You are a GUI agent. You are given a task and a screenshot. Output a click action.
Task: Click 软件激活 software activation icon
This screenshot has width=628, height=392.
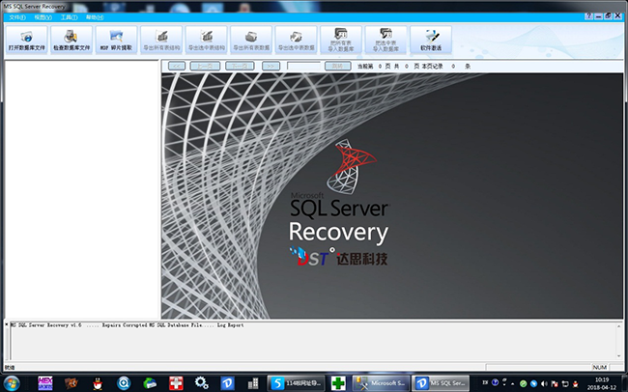point(431,40)
